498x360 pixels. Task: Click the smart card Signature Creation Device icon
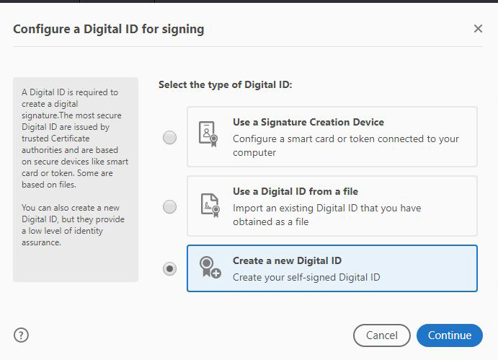(208, 133)
